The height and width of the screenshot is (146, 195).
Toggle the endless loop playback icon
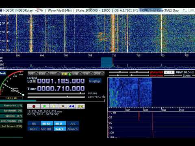coord(80,106)
